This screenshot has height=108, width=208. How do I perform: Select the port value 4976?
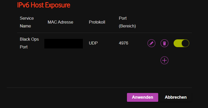click(x=124, y=43)
